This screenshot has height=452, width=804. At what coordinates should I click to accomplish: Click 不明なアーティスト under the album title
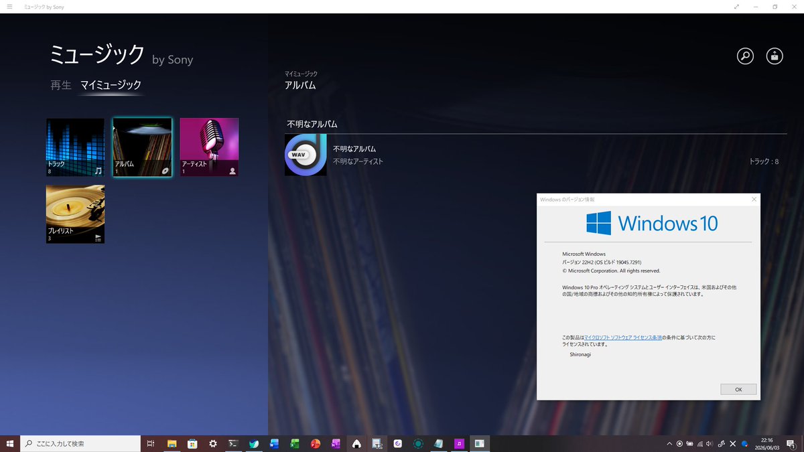click(358, 161)
